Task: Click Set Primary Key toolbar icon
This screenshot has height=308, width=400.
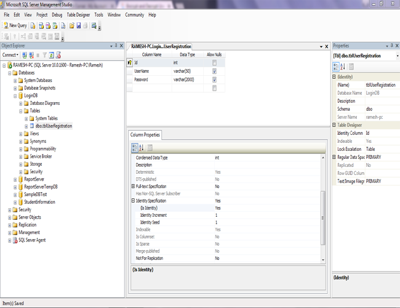Action: [x=15, y=36]
